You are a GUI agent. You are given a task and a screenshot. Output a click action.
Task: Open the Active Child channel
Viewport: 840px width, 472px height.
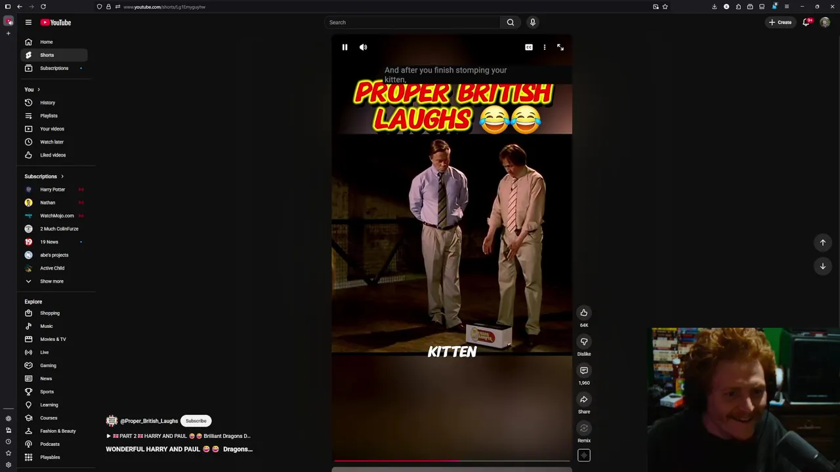pyautogui.click(x=54, y=268)
